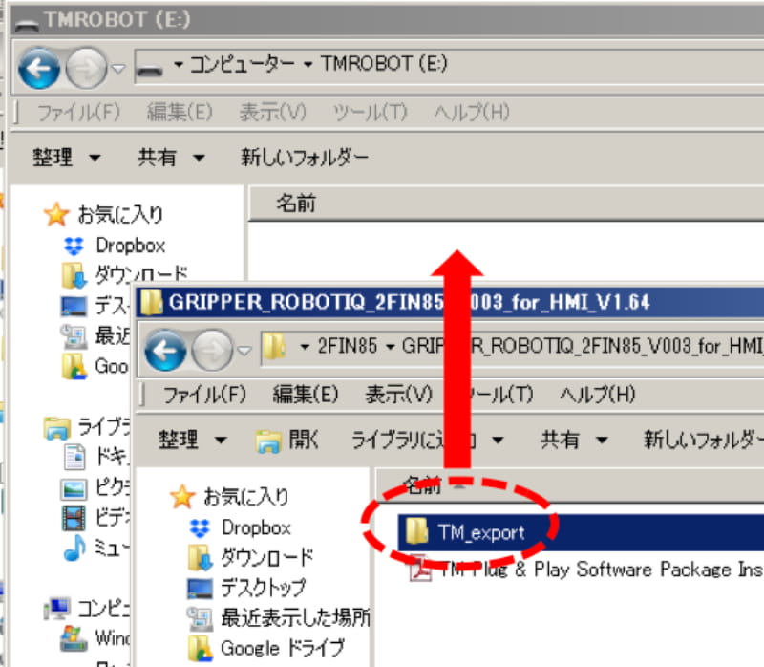Select コンピューター icon in TMROBOT sidebar
The image size is (764, 667).
(x=57, y=608)
